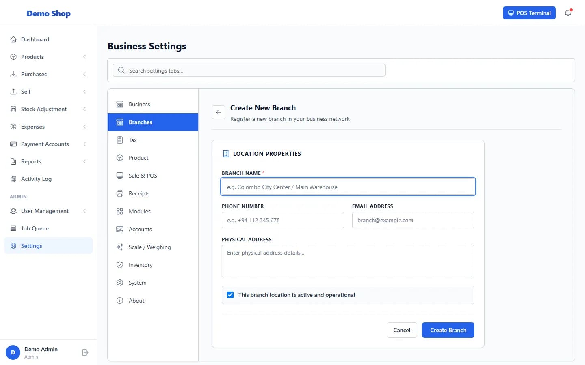The height and width of the screenshot is (365, 585).
Task: Click the Receipts printer icon
Action: [x=120, y=193]
